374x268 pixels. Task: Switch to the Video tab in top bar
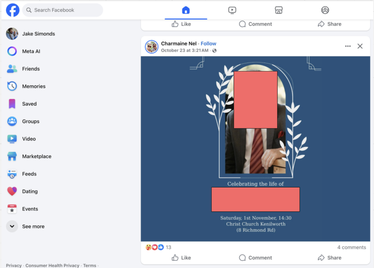click(x=232, y=10)
